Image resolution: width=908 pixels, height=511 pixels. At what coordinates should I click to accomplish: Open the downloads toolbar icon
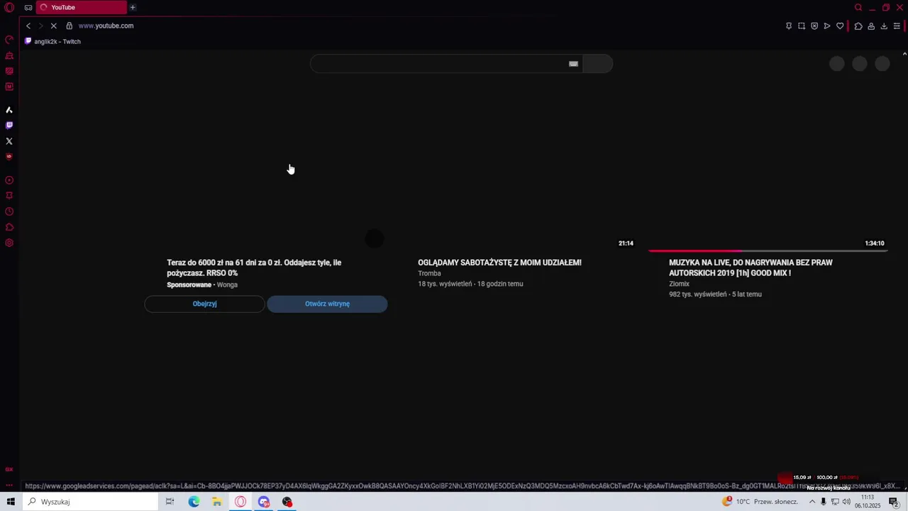pos(884,26)
